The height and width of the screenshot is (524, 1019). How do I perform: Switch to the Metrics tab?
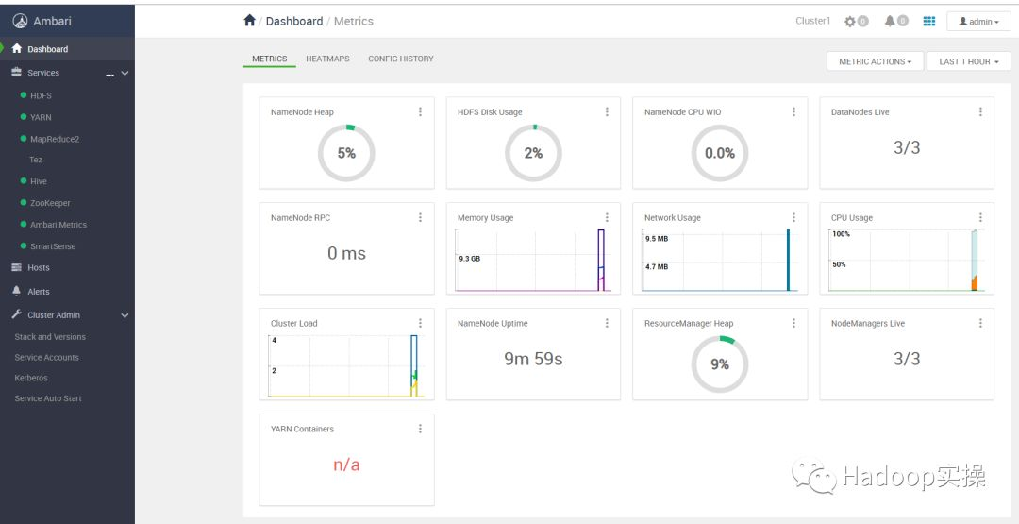click(270, 59)
